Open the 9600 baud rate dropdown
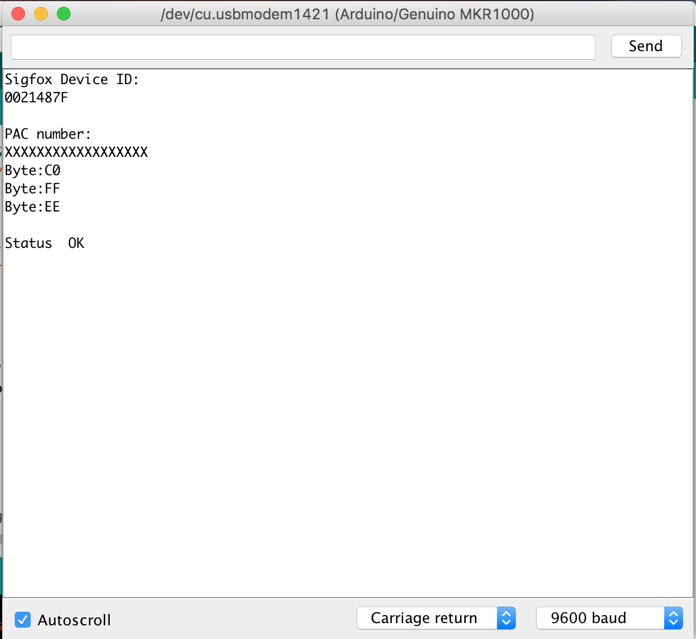The image size is (696, 639). pyautogui.click(x=609, y=618)
